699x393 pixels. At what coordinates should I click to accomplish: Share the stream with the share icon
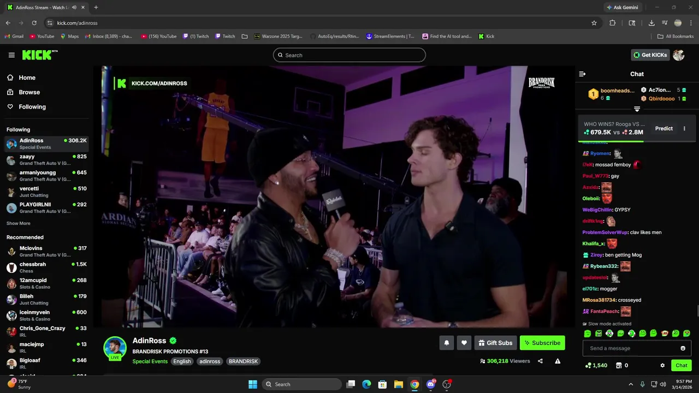(540, 361)
